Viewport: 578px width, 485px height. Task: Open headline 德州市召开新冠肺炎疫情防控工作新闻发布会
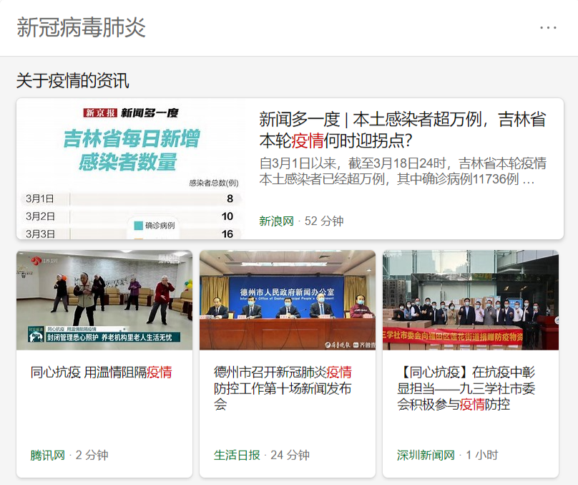pyautogui.click(x=283, y=388)
